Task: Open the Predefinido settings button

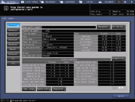Action: [x=119, y=59]
